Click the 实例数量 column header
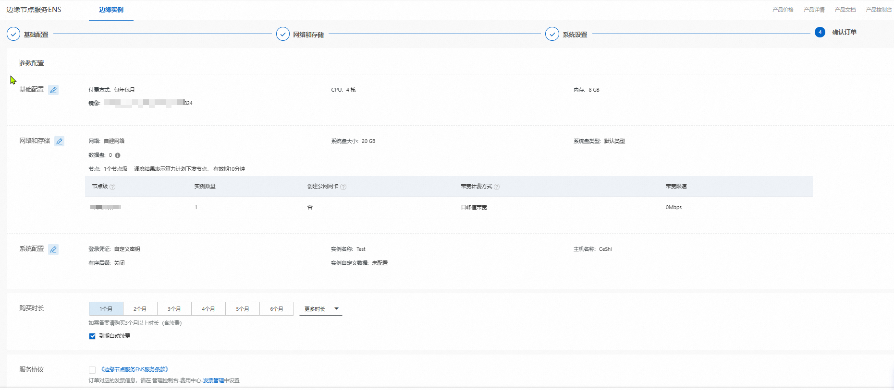Image resolution: width=894 pixels, height=390 pixels. pos(205,186)
